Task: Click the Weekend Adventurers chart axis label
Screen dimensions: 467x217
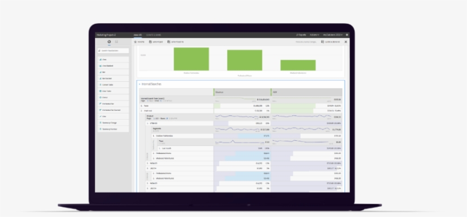Action: (298, 73)
